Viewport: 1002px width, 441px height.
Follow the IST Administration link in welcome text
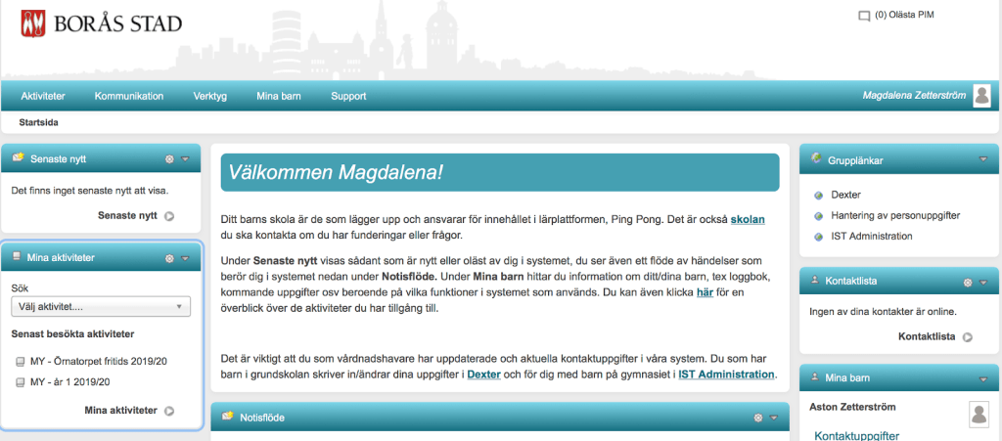[x=726, y=375]
